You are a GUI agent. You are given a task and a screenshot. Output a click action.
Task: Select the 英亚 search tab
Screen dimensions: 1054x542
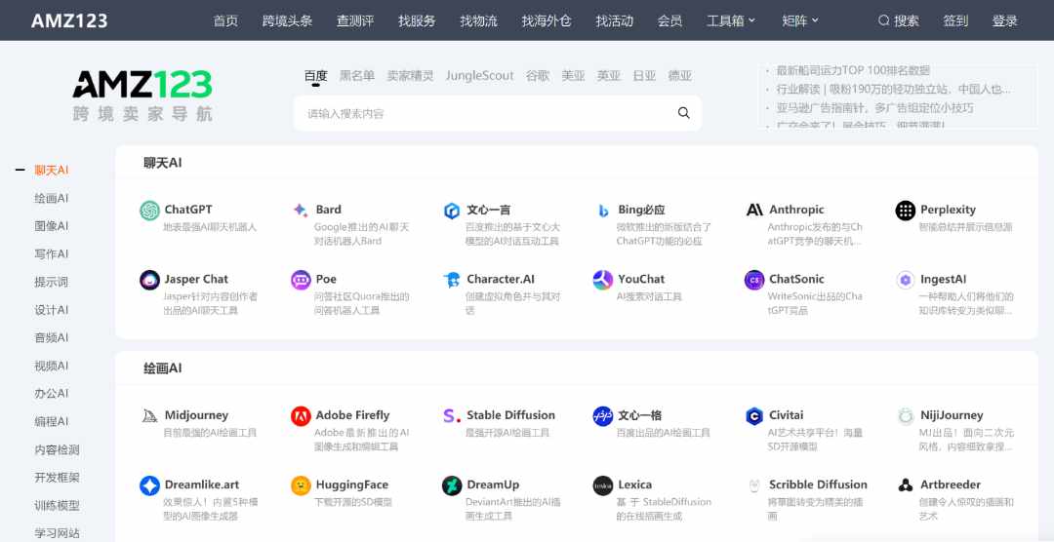click(x=609, y=76)
